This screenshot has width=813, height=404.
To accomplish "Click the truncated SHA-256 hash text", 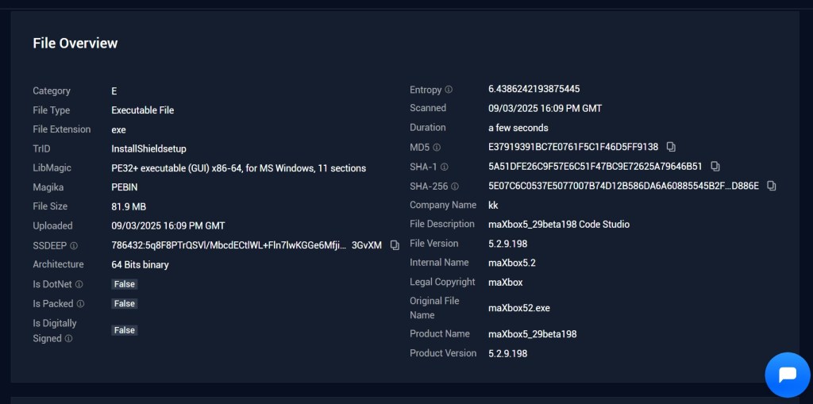I will click(x=622, y=186).
